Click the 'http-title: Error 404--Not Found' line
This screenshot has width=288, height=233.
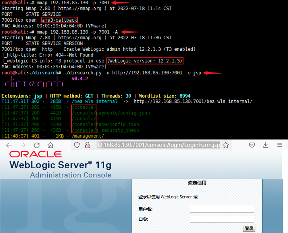pos(47,55)
